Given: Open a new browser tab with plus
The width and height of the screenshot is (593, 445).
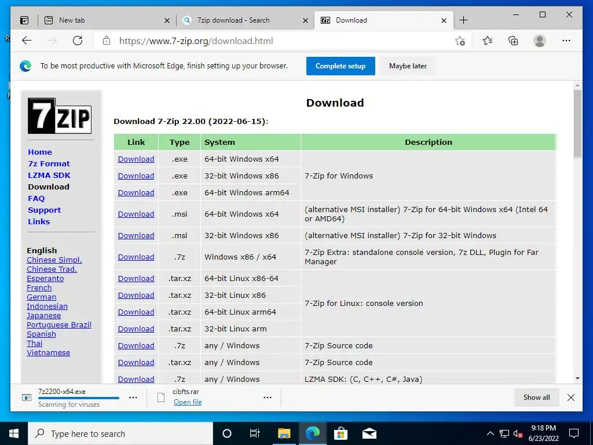Looking at the screenshot, I should [463, 20].
